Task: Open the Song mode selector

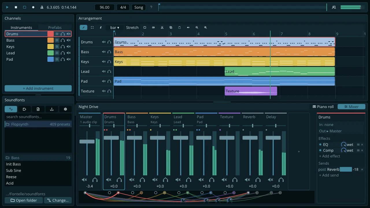Action: 139,7
